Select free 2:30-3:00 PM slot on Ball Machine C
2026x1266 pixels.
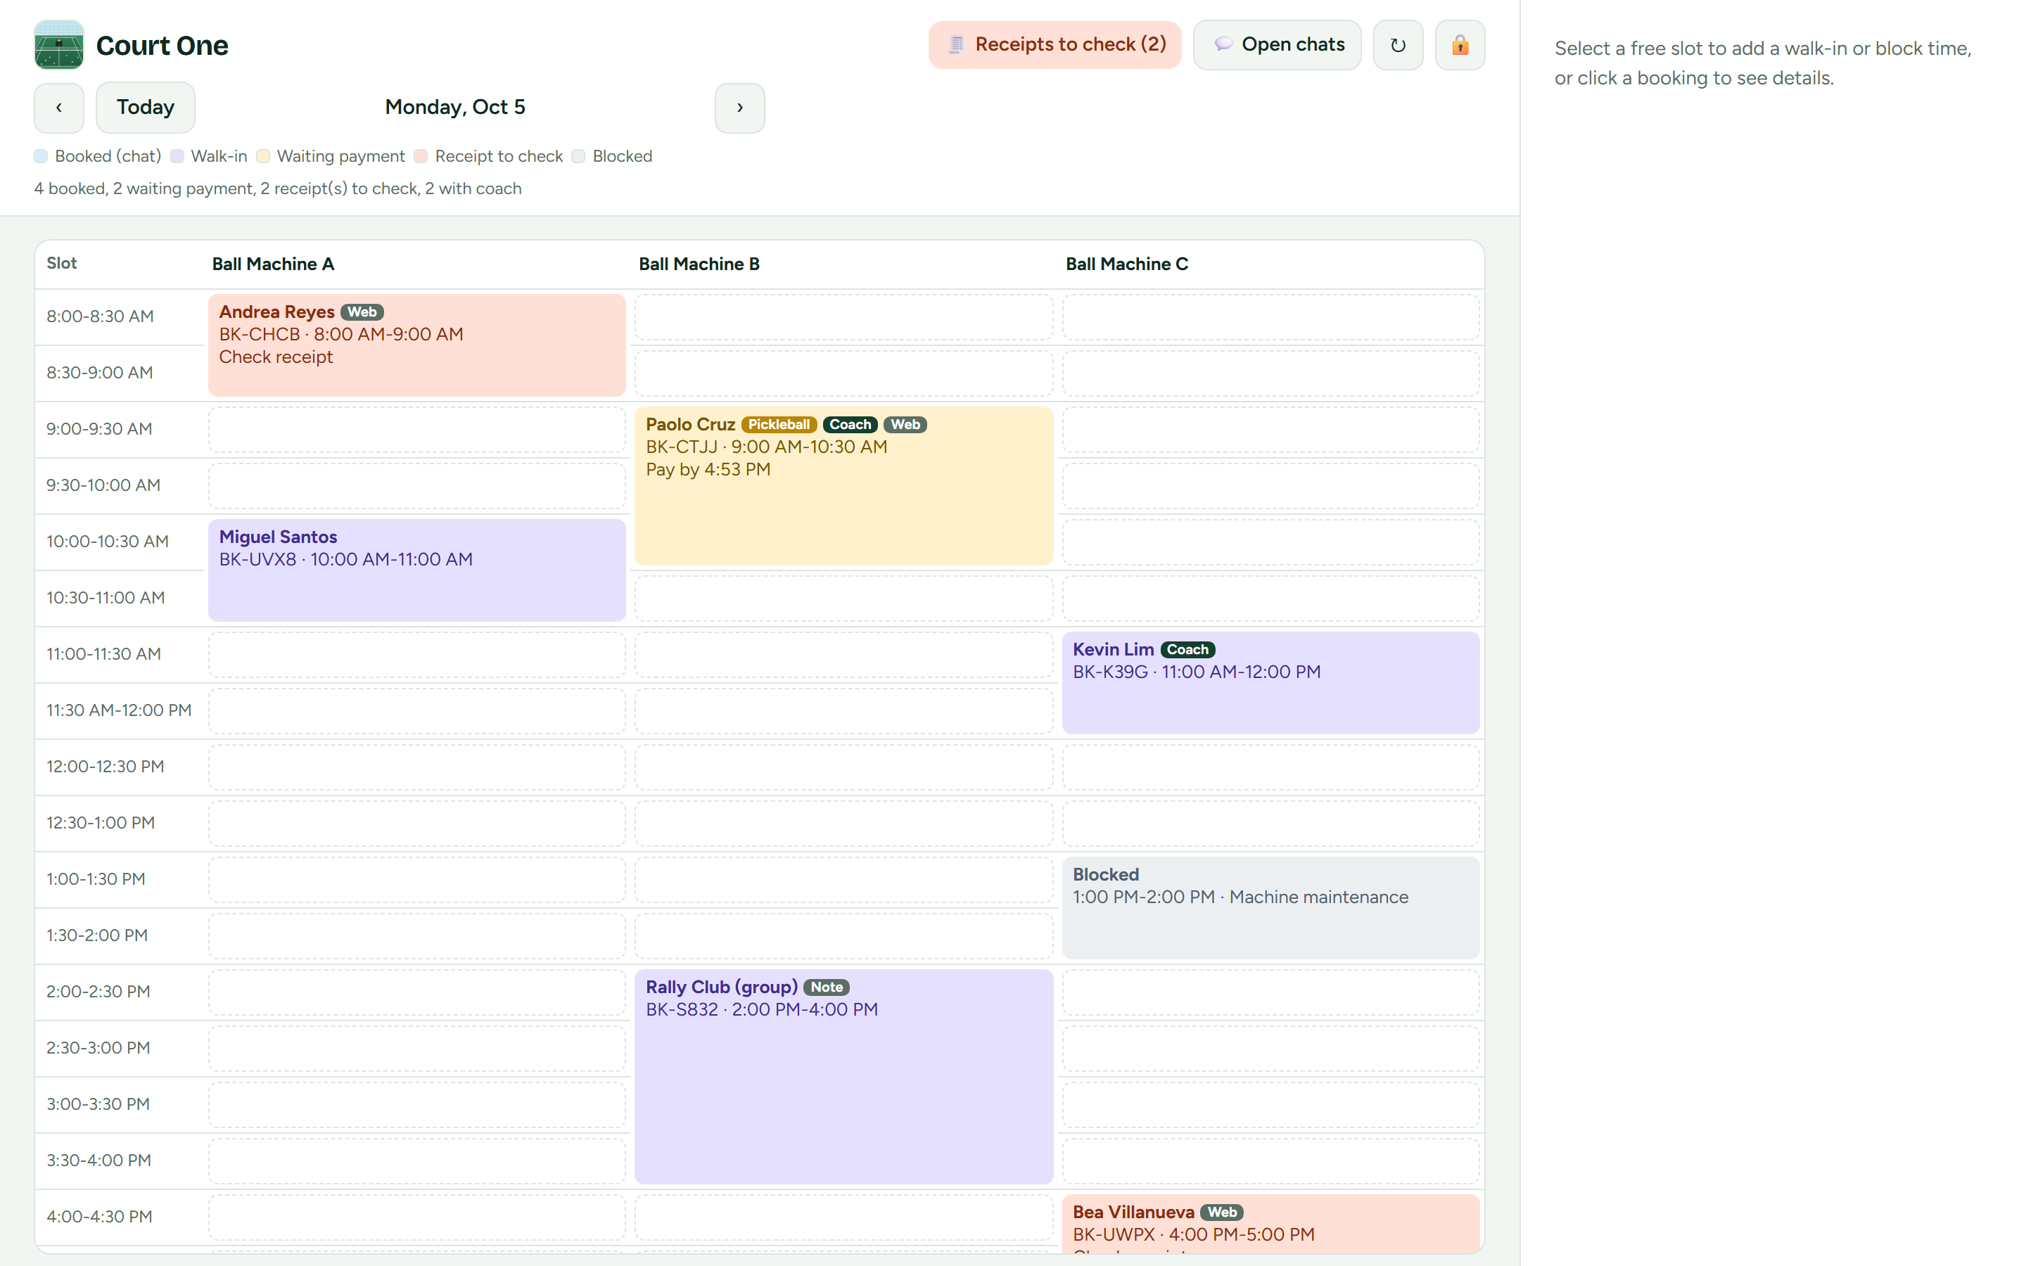click(1270, 1048)
